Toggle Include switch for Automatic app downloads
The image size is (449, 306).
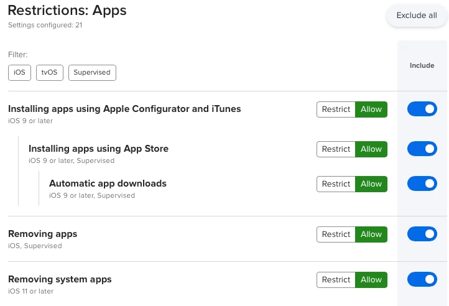pos(422,183)
